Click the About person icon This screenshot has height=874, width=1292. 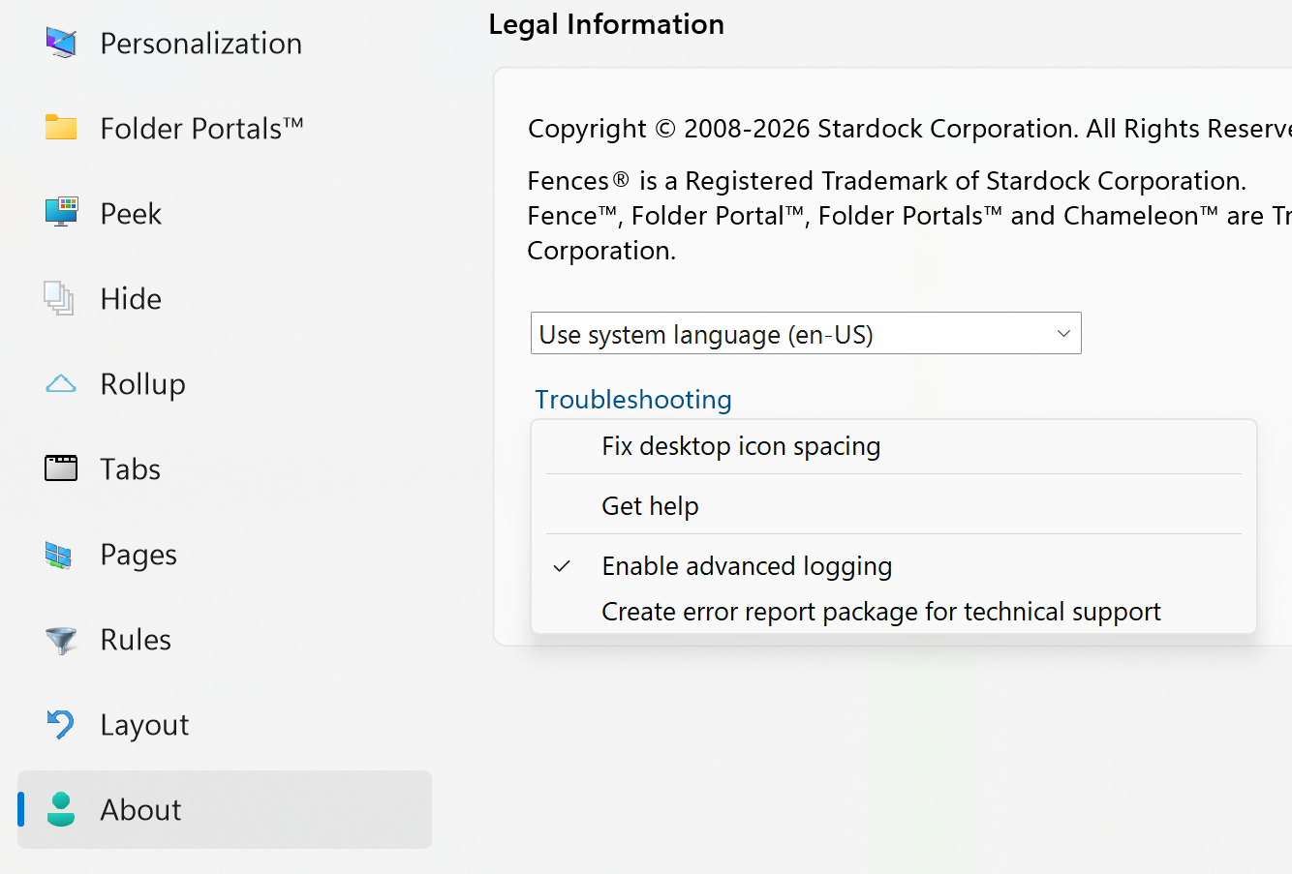(x=60, y=810)
